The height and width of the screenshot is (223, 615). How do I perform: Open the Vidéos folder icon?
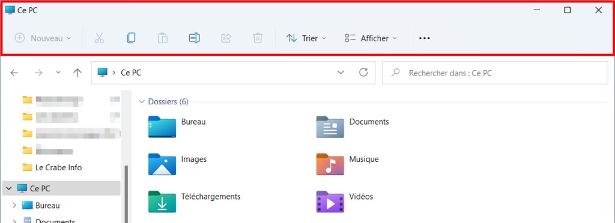(330, 201)
